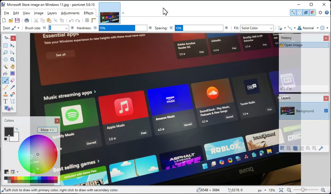
Task: Click the Open folder icon
Action: (10, 20)
